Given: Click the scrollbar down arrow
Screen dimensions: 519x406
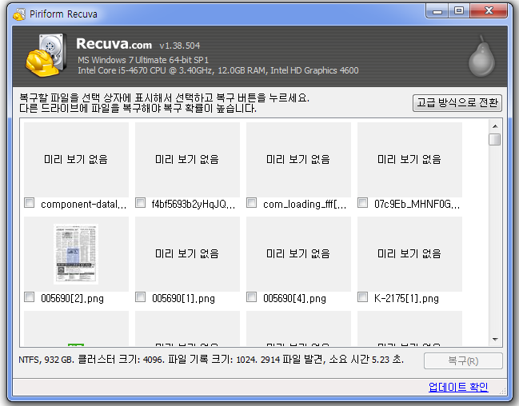Looking at the screenshot, I should (495, 339).
